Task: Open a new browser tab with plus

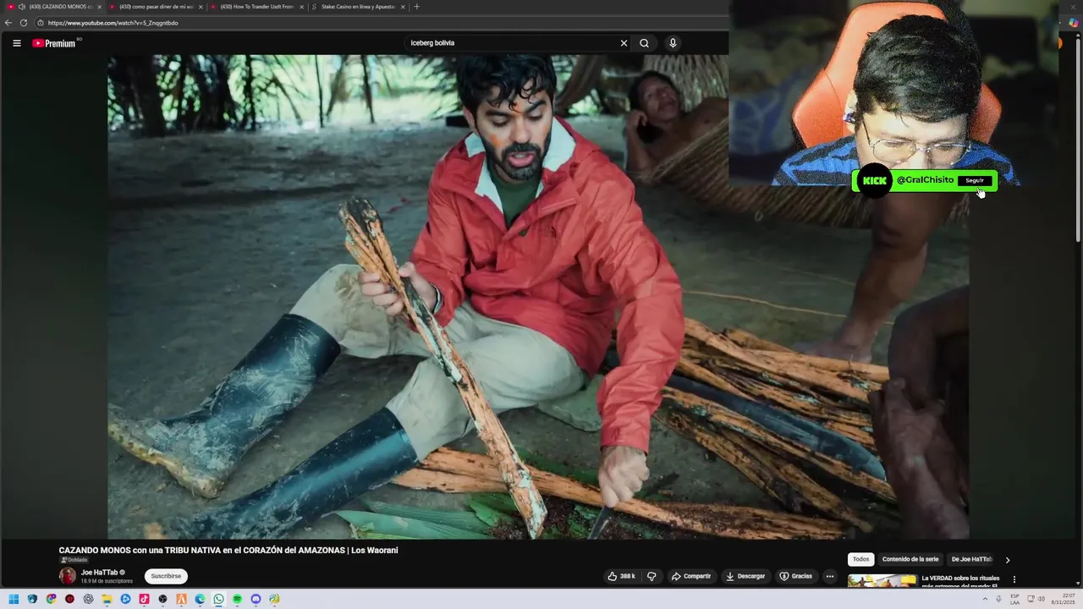Action: click(x=416, y=7)
